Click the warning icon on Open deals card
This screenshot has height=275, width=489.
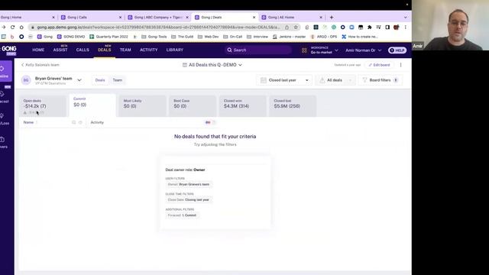click(x=25, y=112)
